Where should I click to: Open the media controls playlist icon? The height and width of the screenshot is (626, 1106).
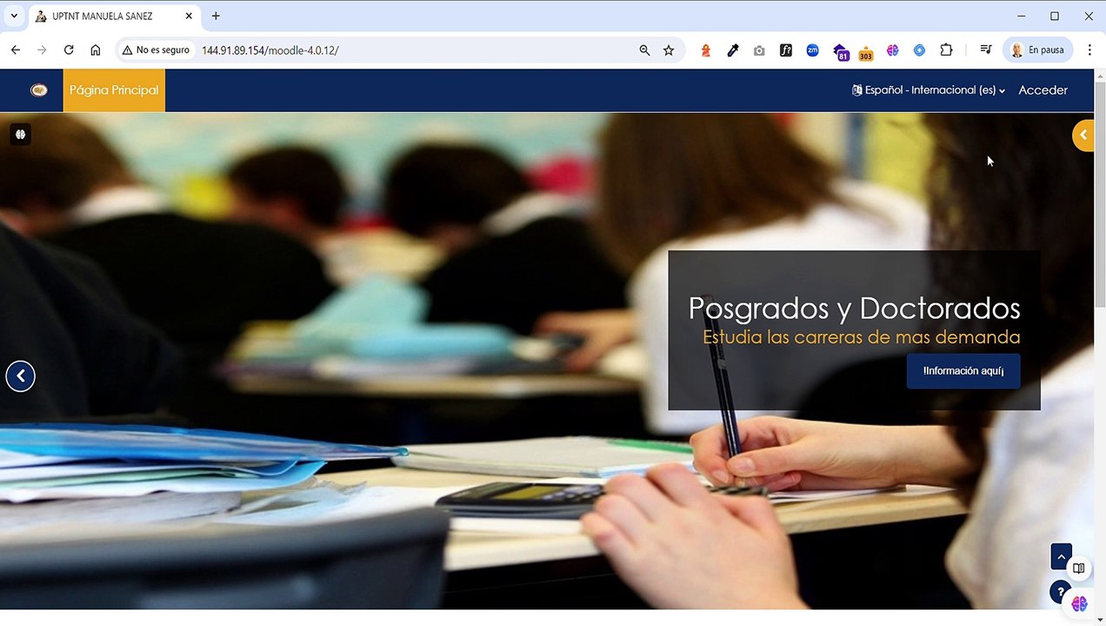point(985,50)
